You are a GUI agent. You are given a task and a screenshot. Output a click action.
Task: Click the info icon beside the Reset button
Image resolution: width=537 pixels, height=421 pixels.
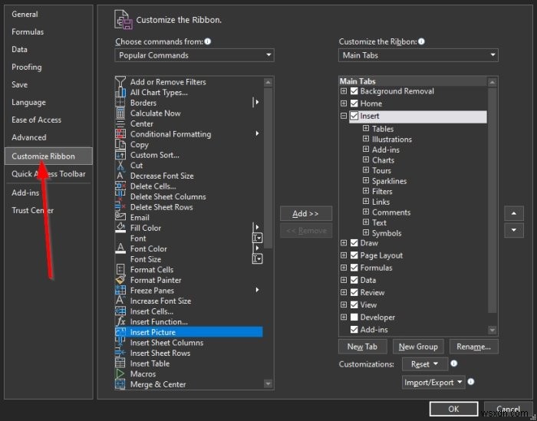click(x=454, y=363)
